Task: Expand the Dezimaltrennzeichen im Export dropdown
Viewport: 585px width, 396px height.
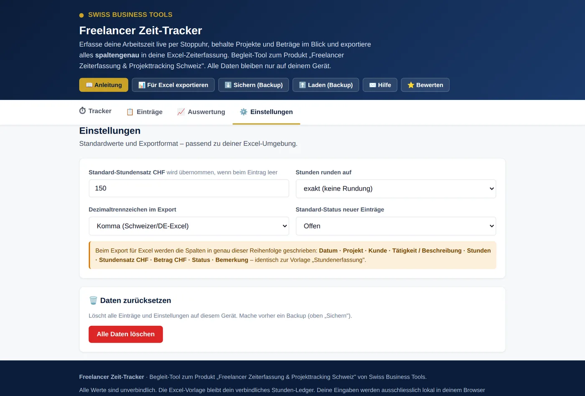Action: tap(189, 226)
